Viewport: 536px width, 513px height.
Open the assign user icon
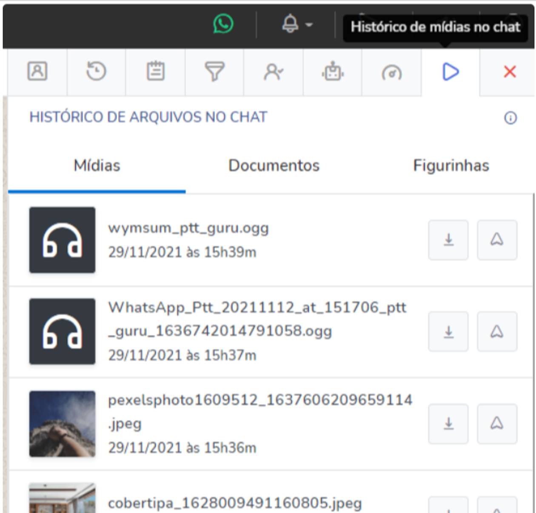pos(274,71)
